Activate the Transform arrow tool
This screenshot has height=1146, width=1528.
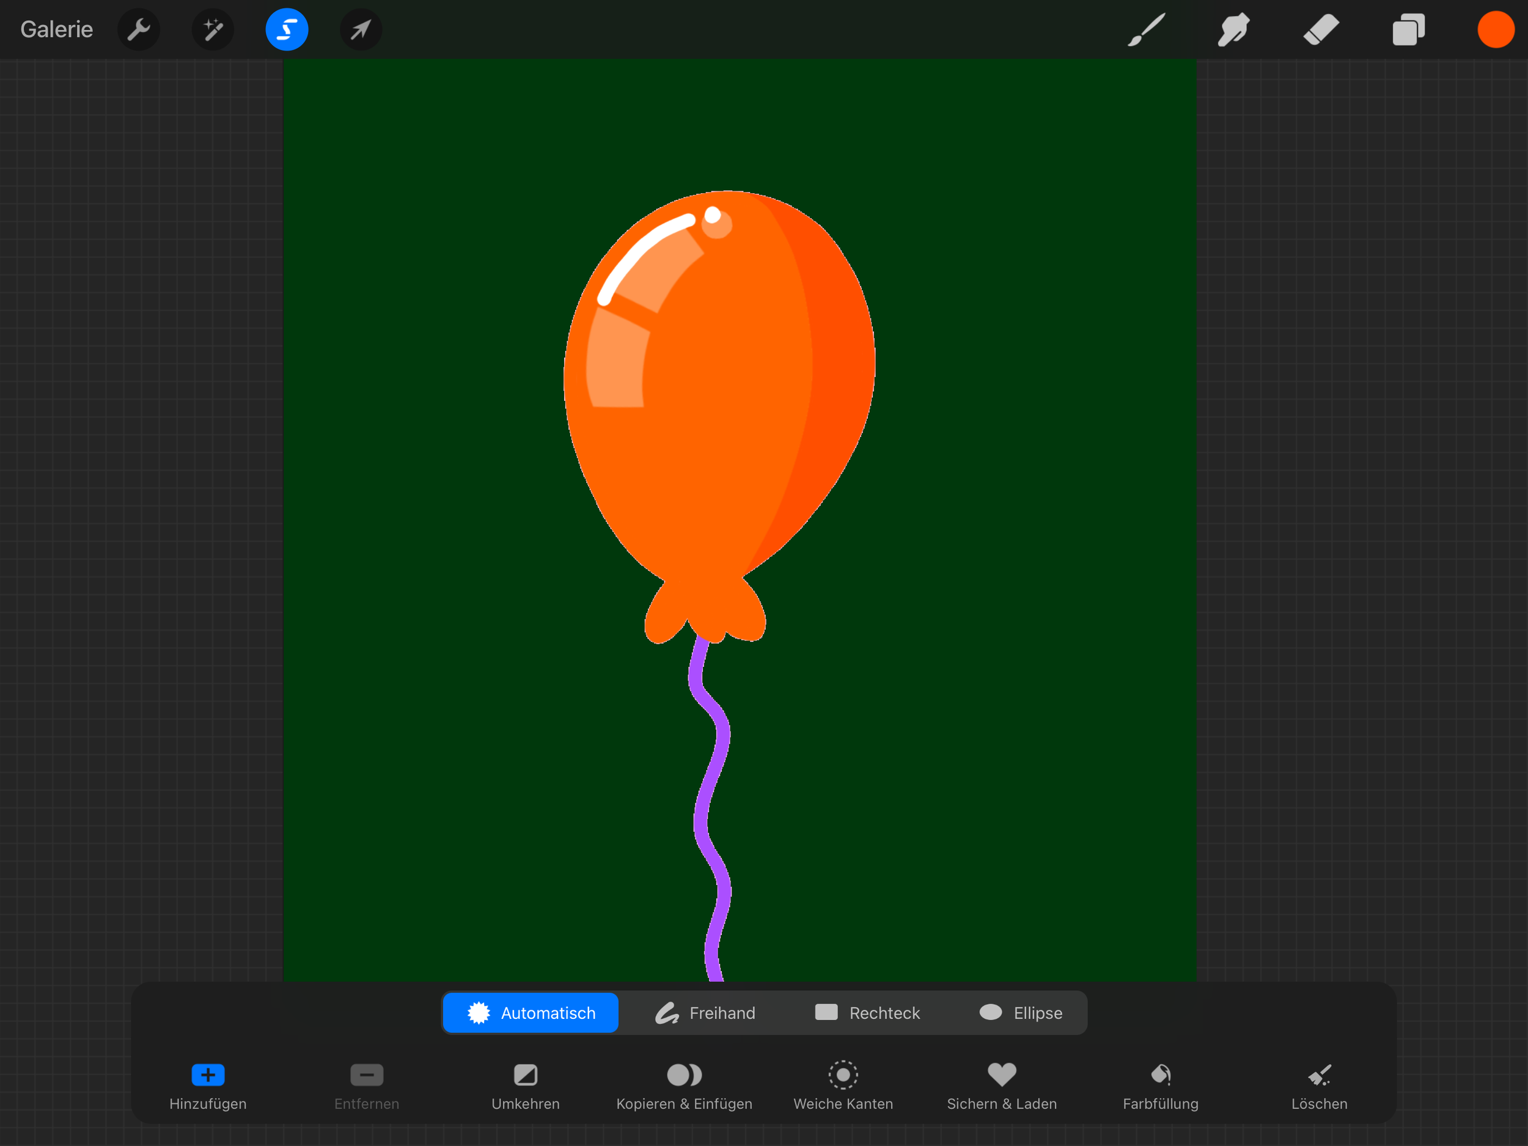pos(361,30)
